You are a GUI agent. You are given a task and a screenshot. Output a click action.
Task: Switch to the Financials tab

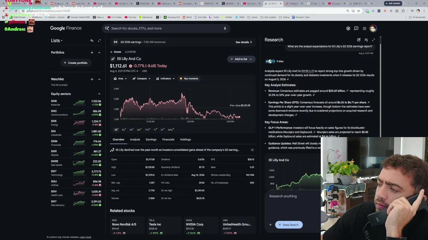pos(168,140)
